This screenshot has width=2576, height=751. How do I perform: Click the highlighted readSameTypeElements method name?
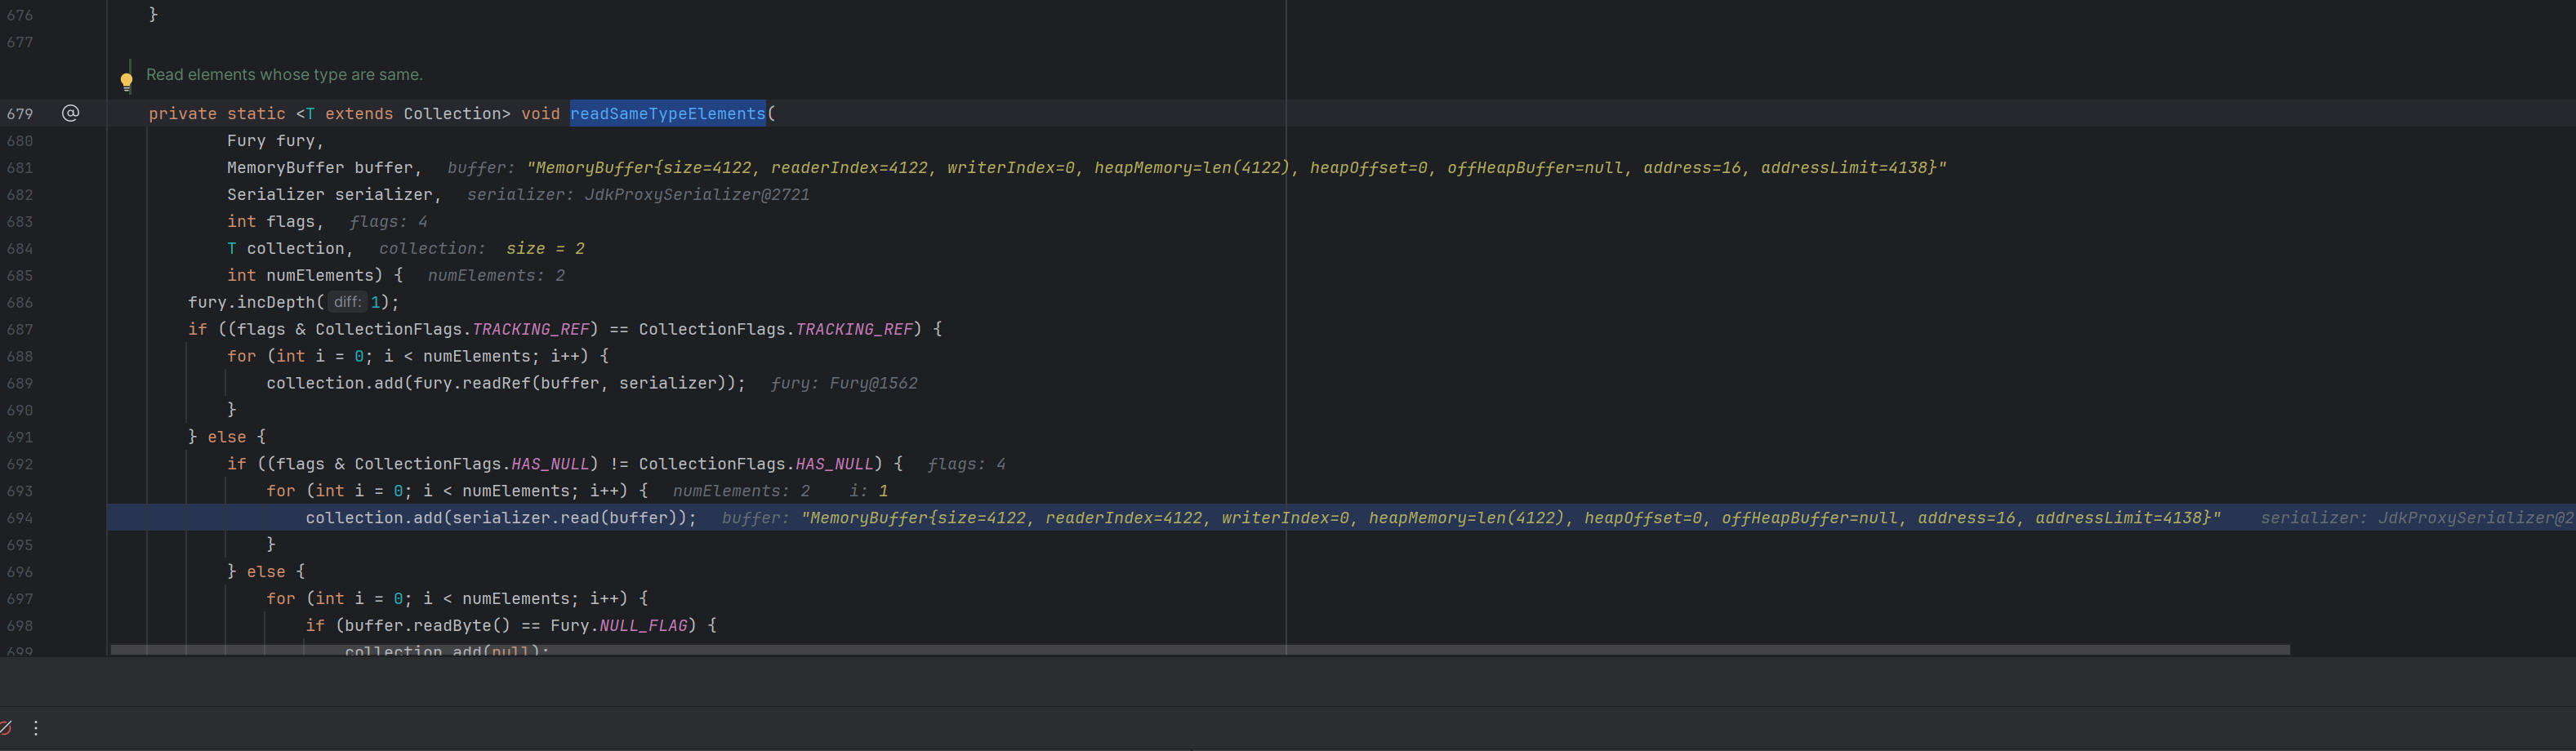[x=667, y=114]
